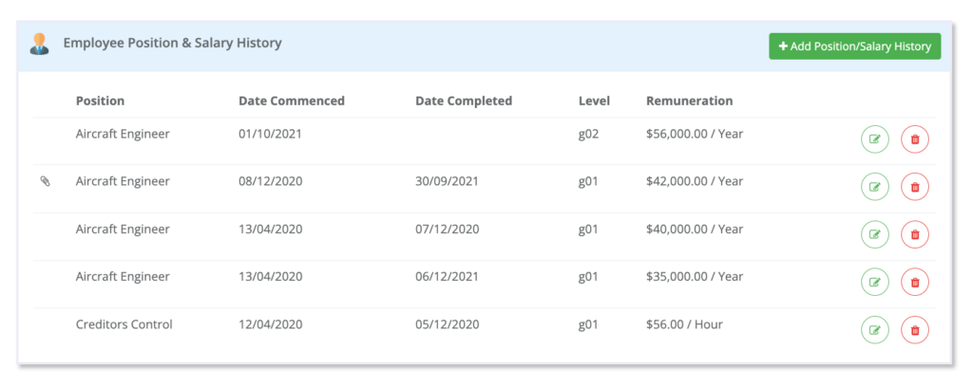Click the Employee Position & Salary History title
Viewport: 973px width, 387px height.
173,44
